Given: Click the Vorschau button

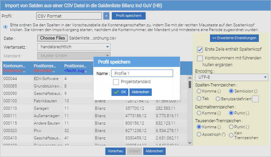Looking at the screenshot, I should [115, 151].
